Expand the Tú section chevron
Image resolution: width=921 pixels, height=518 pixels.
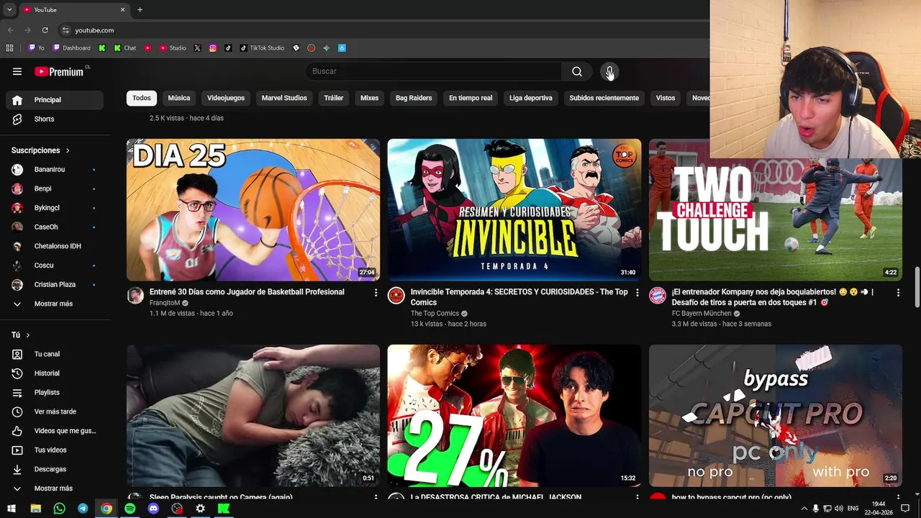click(x=28, y=335)
